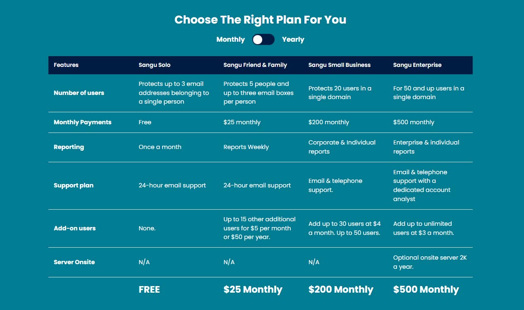
Task: Click the Support plan row label
Action: click(x=74, y=185)
